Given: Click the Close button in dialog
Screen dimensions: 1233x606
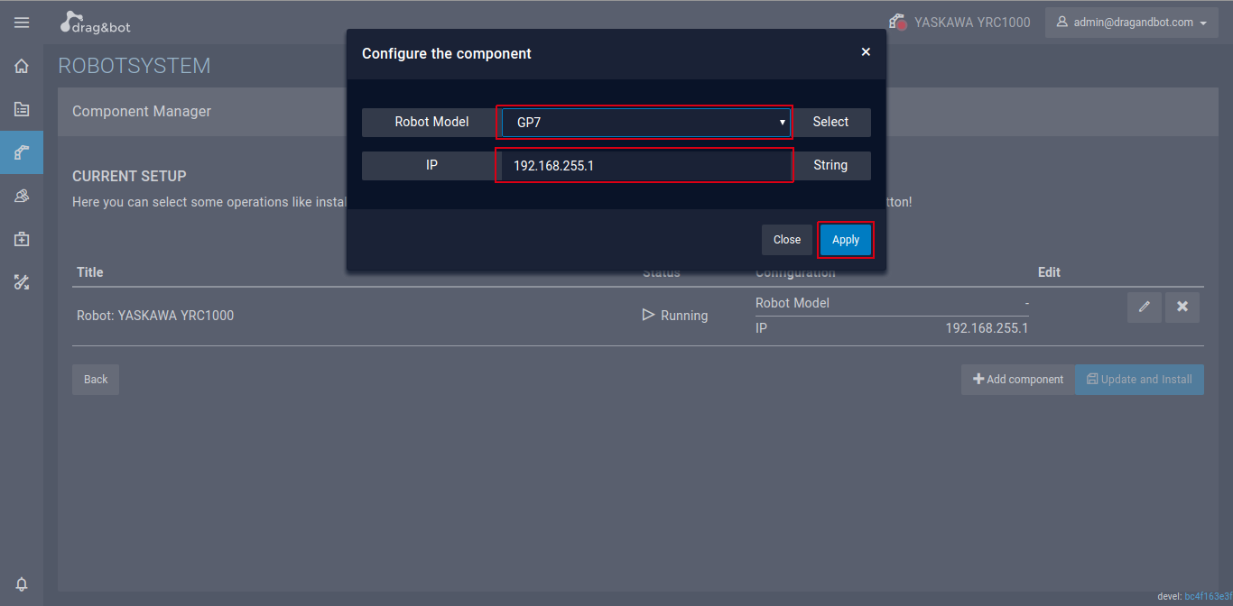Looking at the screenshot, I should click(787, 240).
